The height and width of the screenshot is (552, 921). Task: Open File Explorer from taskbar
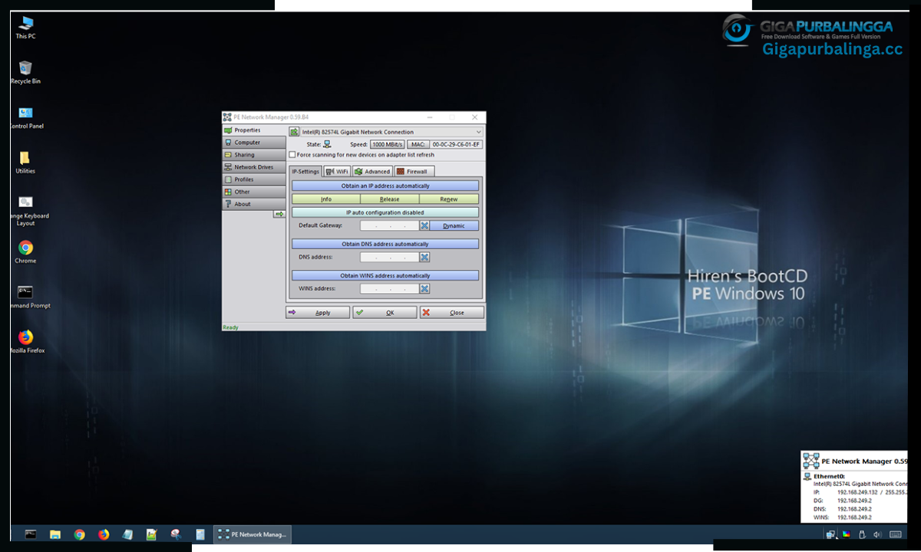coord(55,534)
